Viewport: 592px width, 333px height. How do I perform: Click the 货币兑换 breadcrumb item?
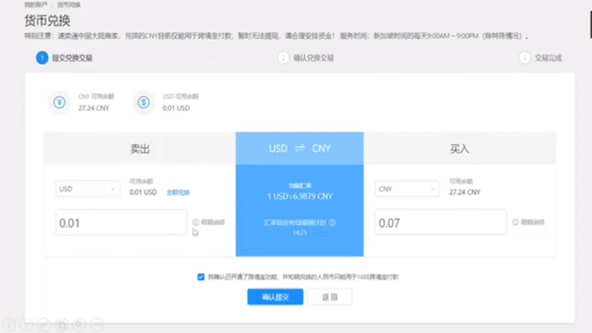click(x=68, y=5)
